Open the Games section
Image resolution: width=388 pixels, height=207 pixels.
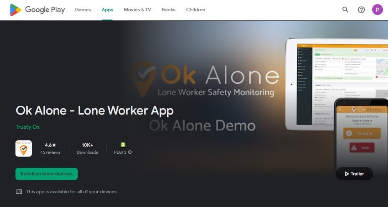(83, 10)
